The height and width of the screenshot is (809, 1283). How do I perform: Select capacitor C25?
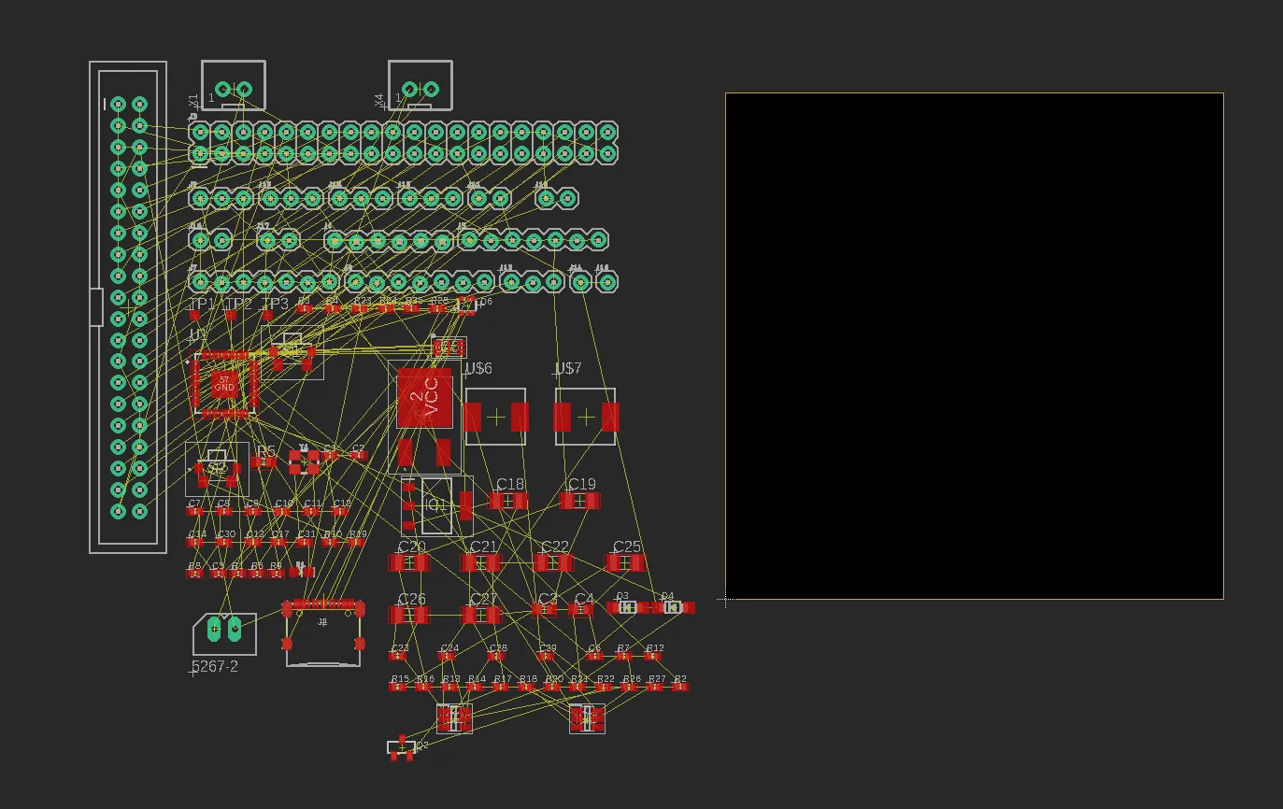tap(625, 562)
